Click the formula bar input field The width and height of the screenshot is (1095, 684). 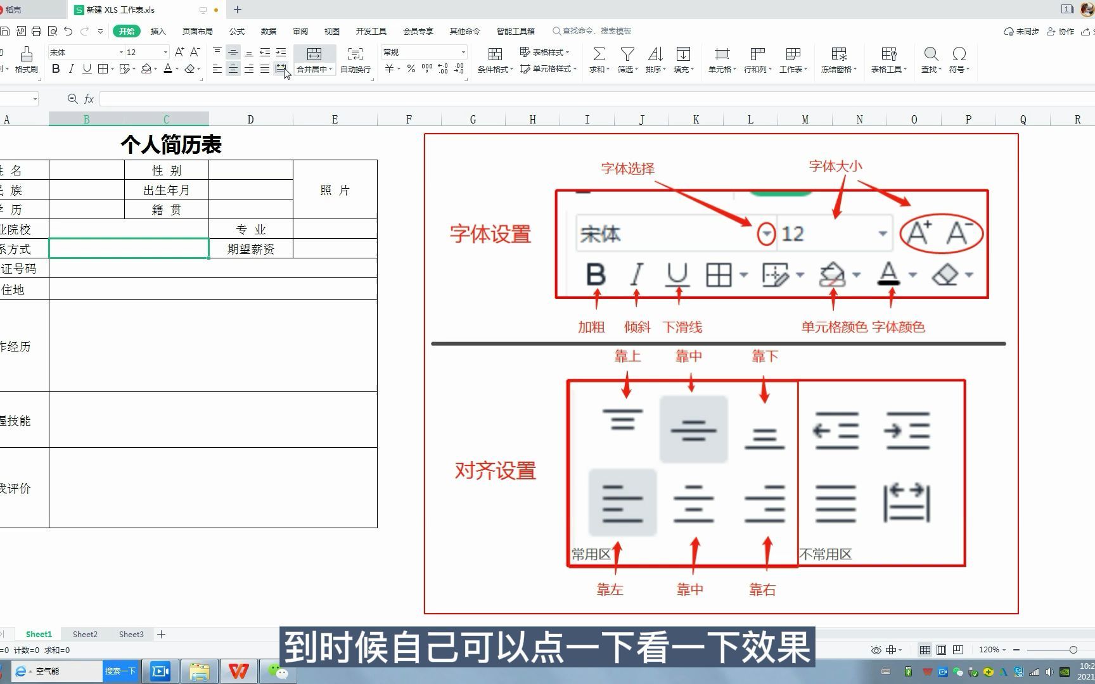coord(596,99)
